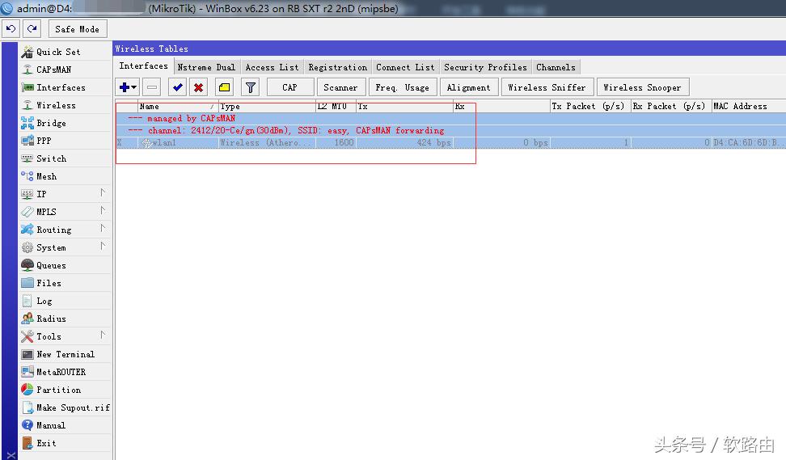Switch to Security Profiles tab

point(485,67)
